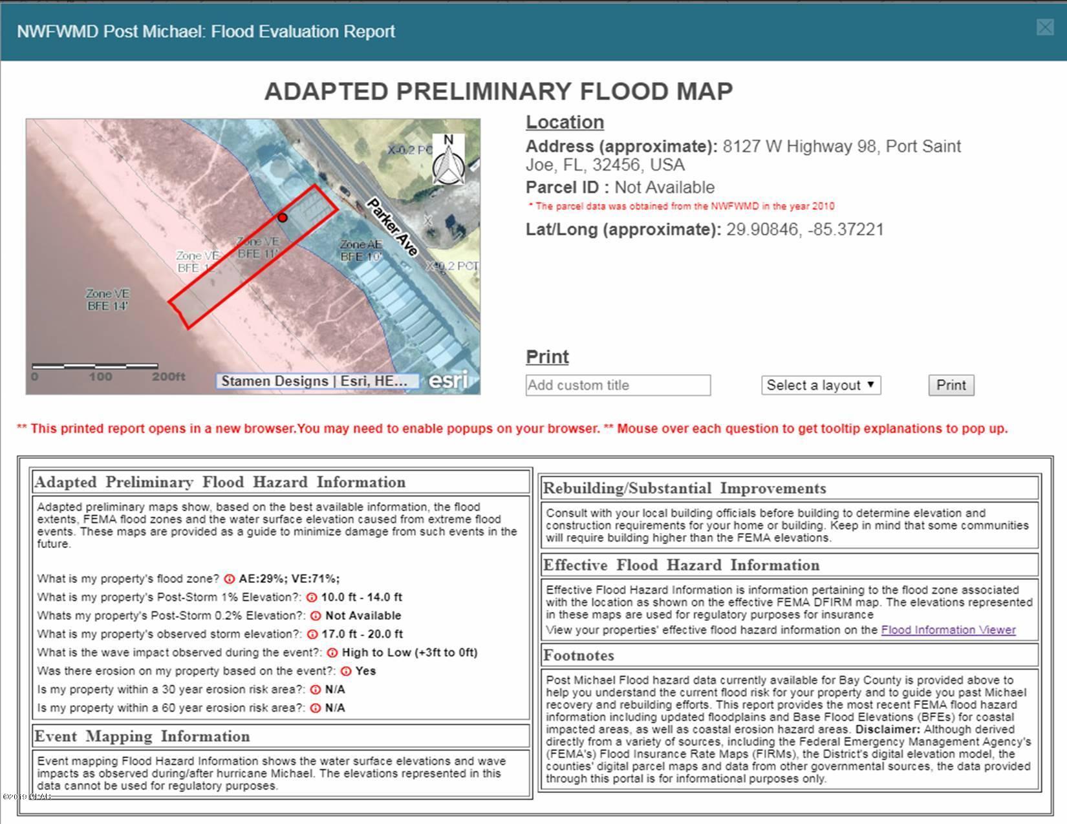Open the Select a layout dropdown
Viewport: 1067px width, 824px height.
(821, 385)
